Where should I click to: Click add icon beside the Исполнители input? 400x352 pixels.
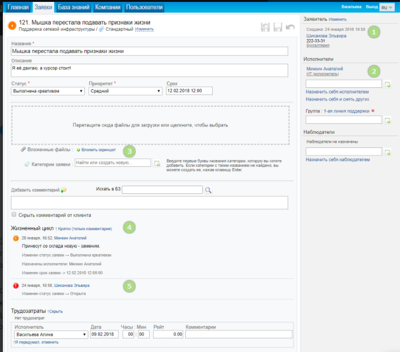[387, 84]
